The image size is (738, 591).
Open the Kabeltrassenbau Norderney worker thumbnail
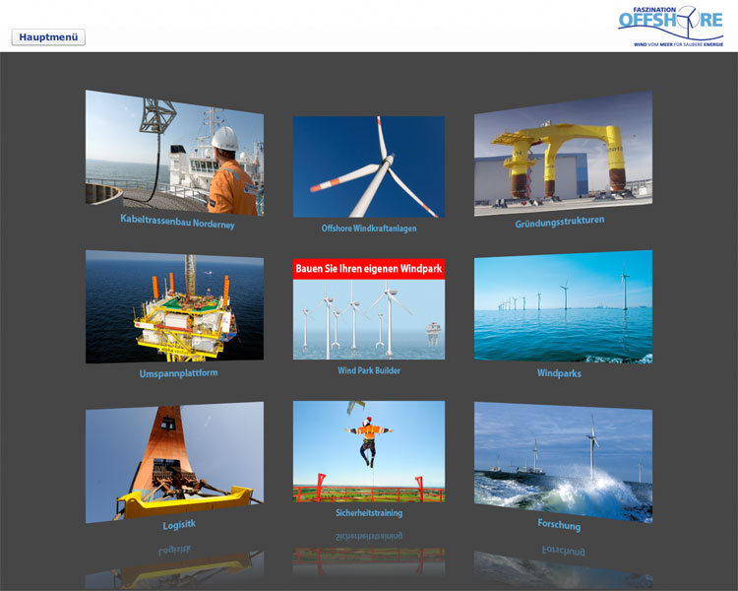point(174,151)
